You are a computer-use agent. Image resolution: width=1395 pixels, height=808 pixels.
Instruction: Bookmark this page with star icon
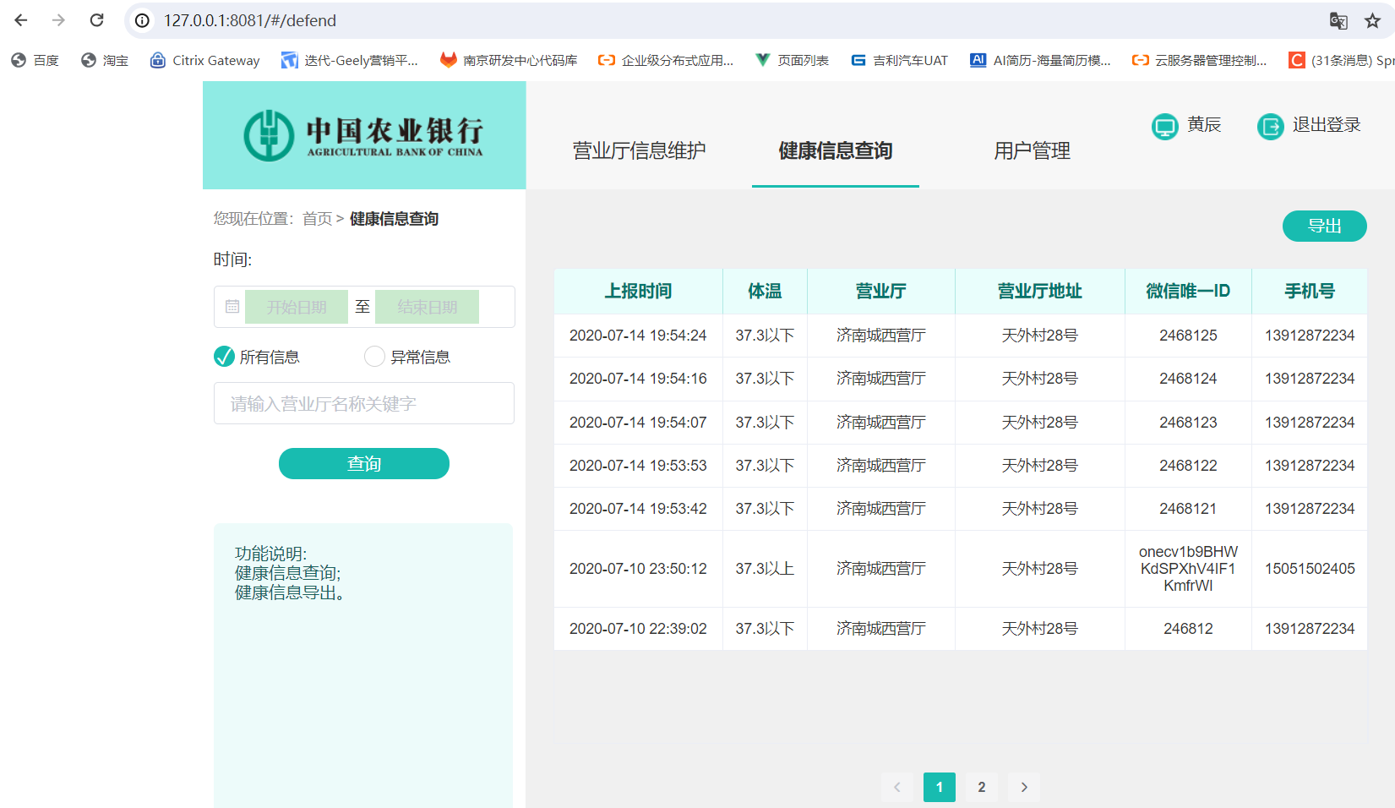[1372, 21]
